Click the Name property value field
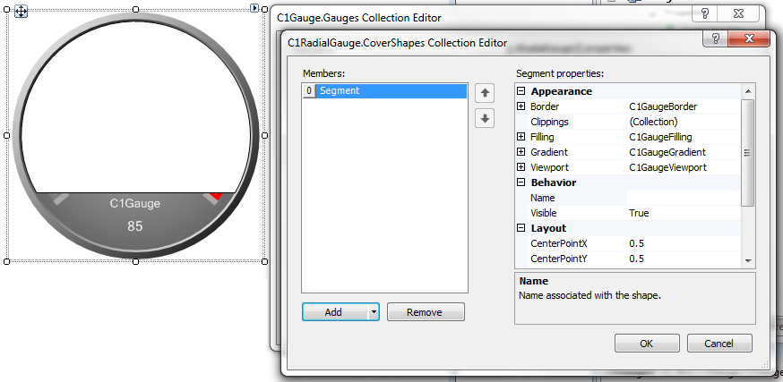 click(683, 198)
